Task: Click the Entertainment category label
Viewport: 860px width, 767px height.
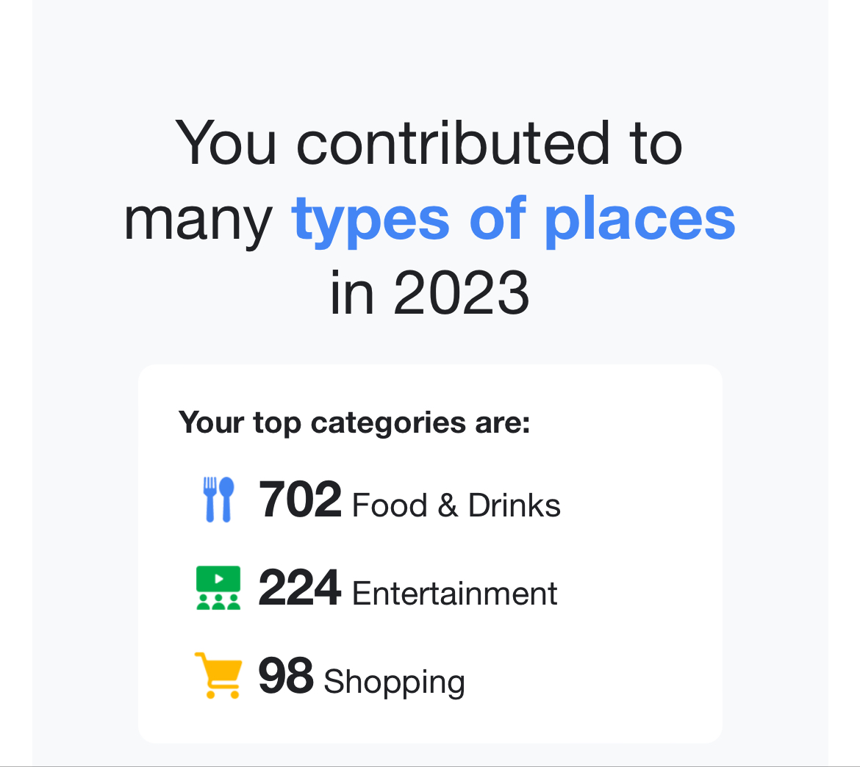Action: point(454,594)
